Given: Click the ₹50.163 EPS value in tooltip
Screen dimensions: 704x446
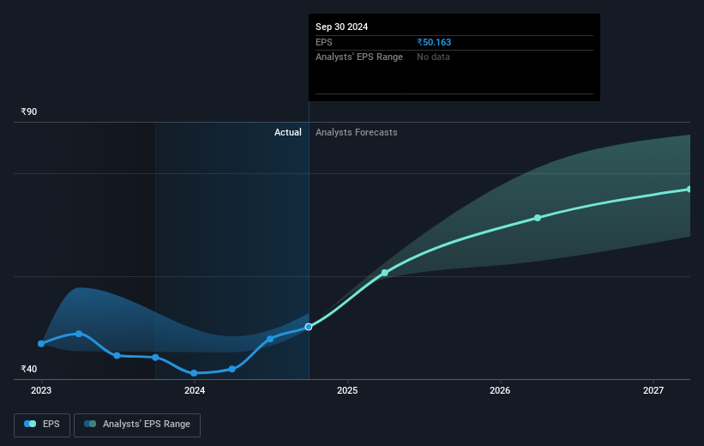Looking at the screenshot, I should pyautogui.click(x=434, y=42).
